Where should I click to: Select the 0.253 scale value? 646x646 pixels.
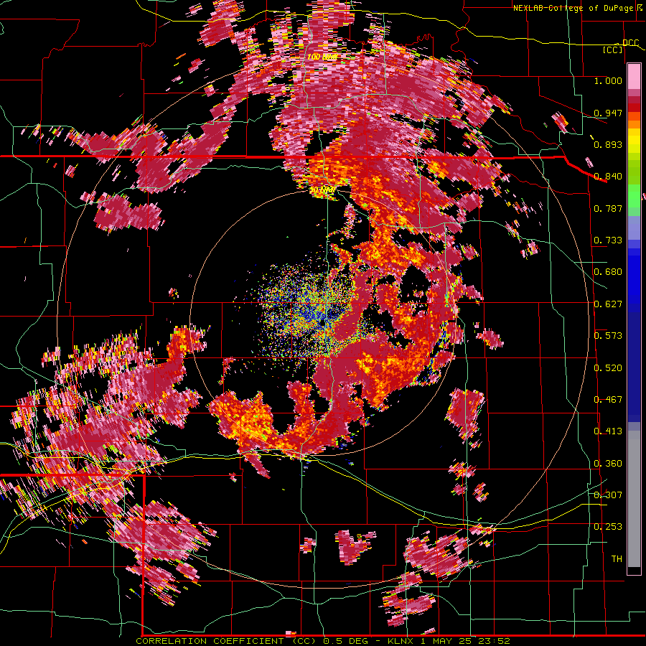[x=608, y=527]
